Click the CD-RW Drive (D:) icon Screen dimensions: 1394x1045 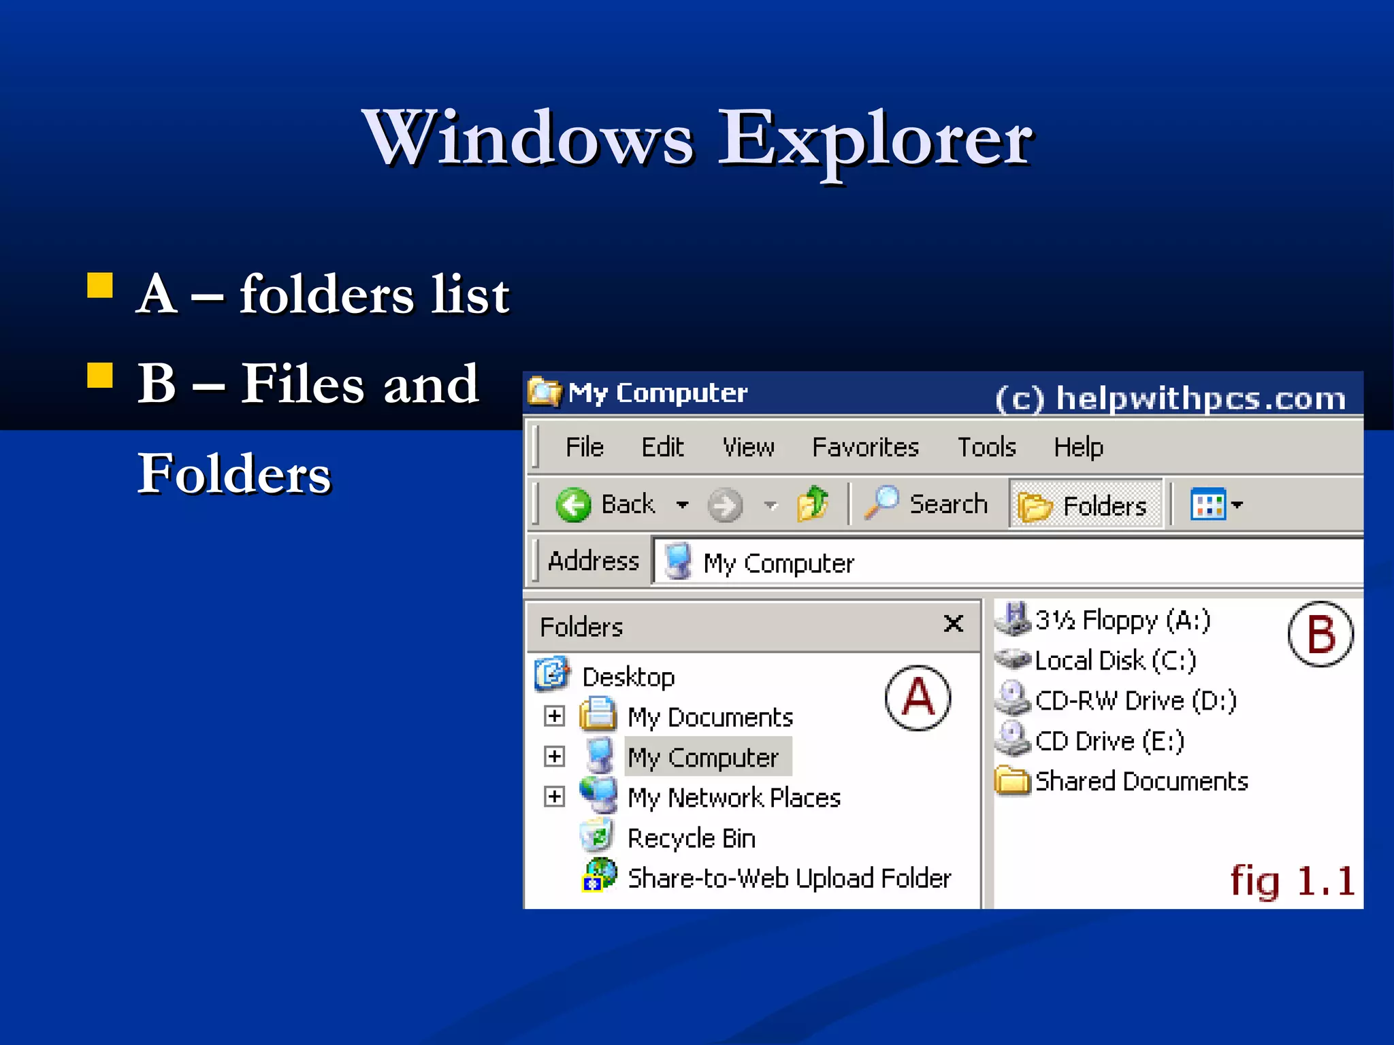(1014, 699)
